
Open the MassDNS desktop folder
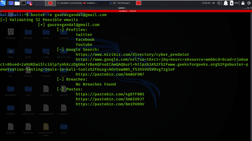tap(28, 34)
